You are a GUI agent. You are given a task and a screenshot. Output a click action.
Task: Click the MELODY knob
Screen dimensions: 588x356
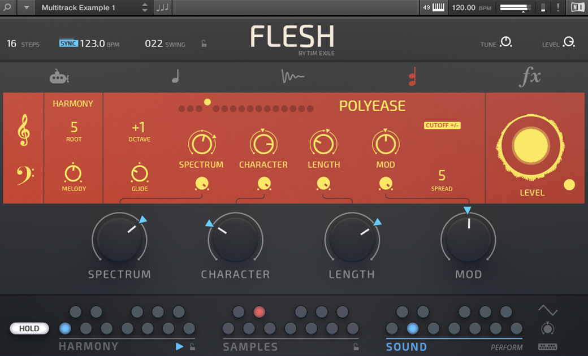pyautogui.click(x=73, y=173)
